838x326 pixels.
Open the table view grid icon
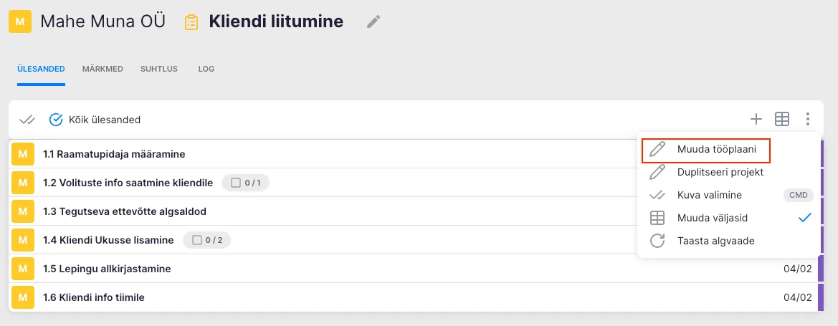pos(782,119)
